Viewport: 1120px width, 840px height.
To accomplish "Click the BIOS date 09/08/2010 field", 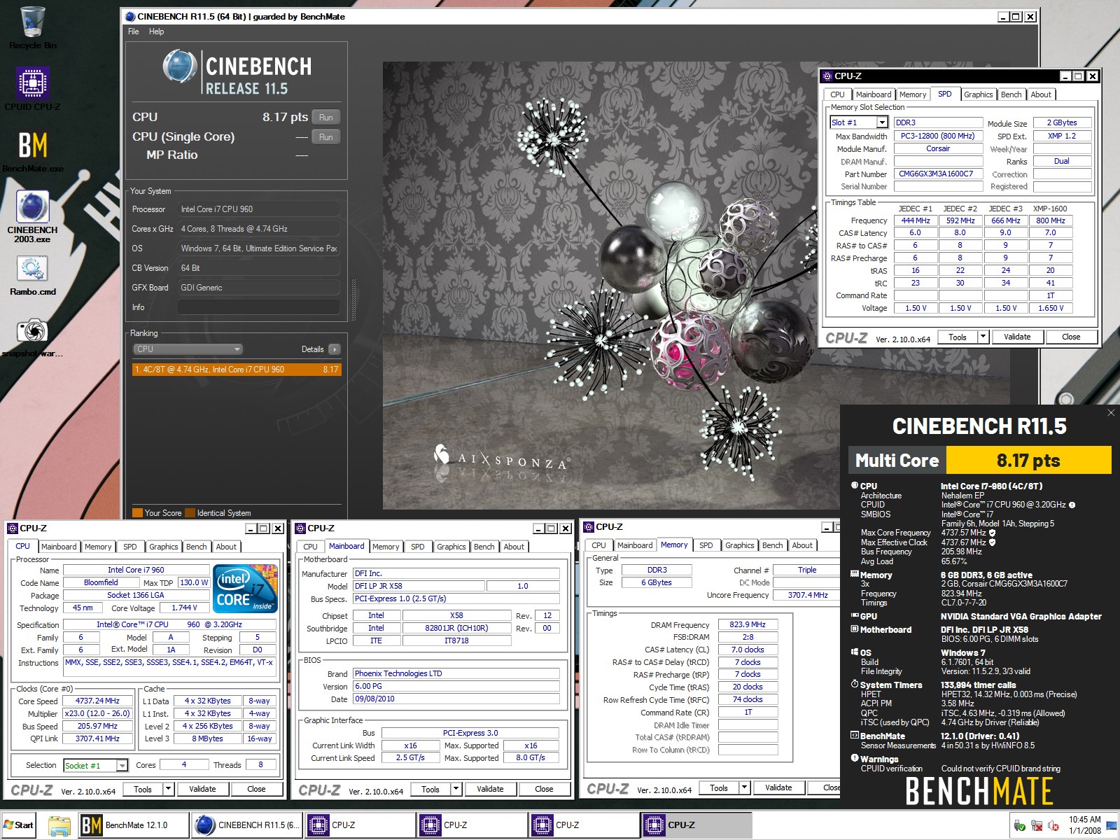I will tap(456, 699).
